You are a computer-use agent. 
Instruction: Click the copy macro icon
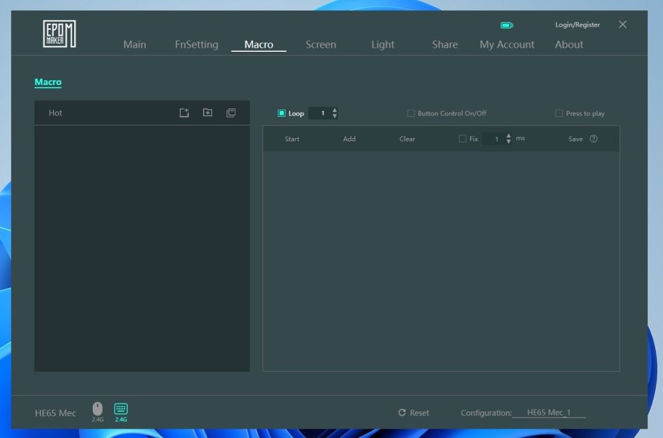[231, 113]
